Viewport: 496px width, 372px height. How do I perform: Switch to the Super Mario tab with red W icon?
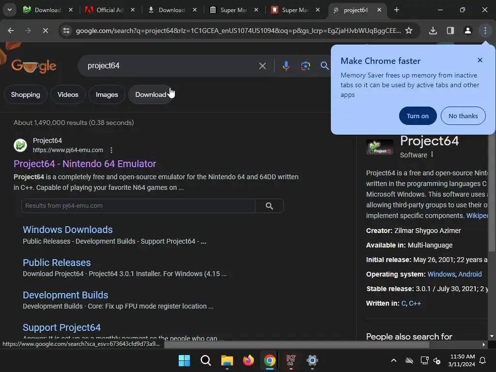click(295, 10)
